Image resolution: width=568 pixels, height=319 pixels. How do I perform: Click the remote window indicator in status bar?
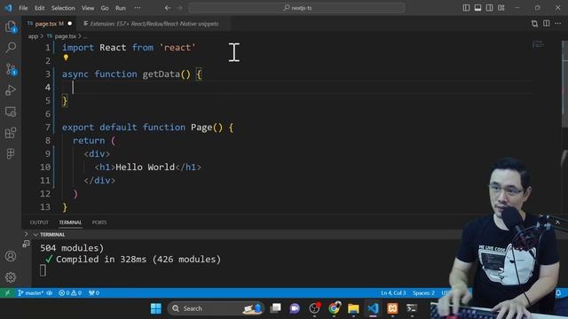7,292
